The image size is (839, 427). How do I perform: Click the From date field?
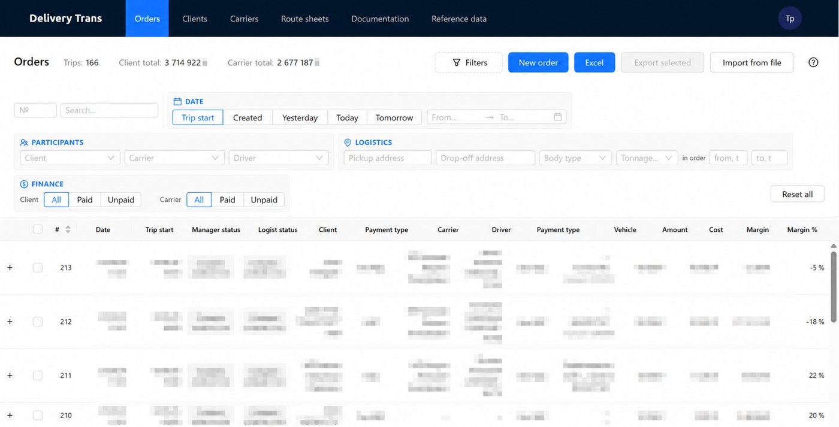pyautogui.click(x=455, y=117)
